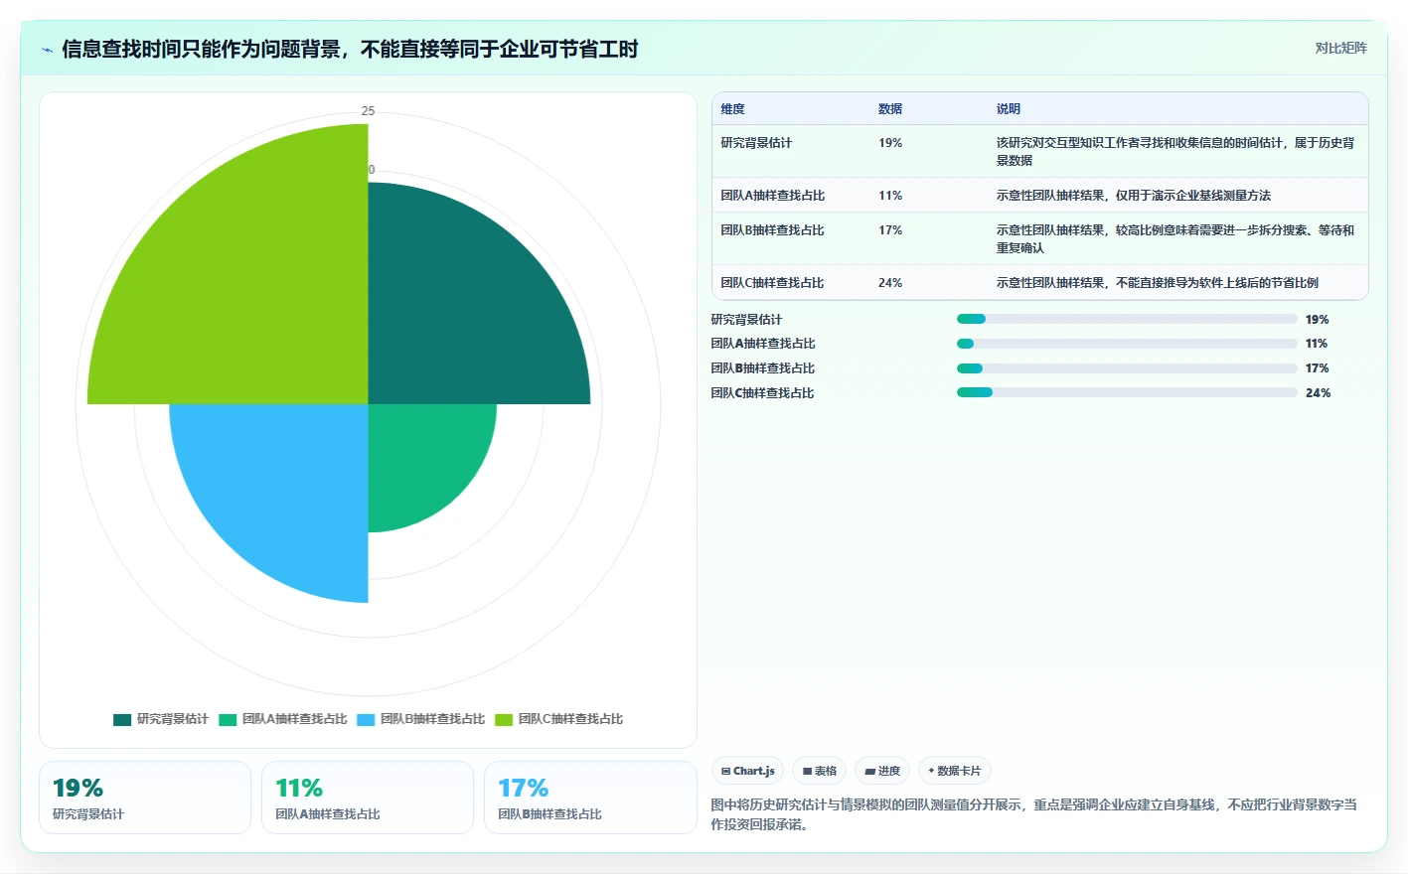Screen dimensions: 1408x874
Task: Open the 19% 研究背景估计 stat card
Action: coord(145,798)
